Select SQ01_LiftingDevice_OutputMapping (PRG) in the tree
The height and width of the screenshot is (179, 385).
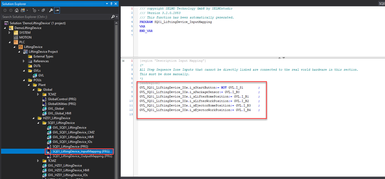point(82,156)
